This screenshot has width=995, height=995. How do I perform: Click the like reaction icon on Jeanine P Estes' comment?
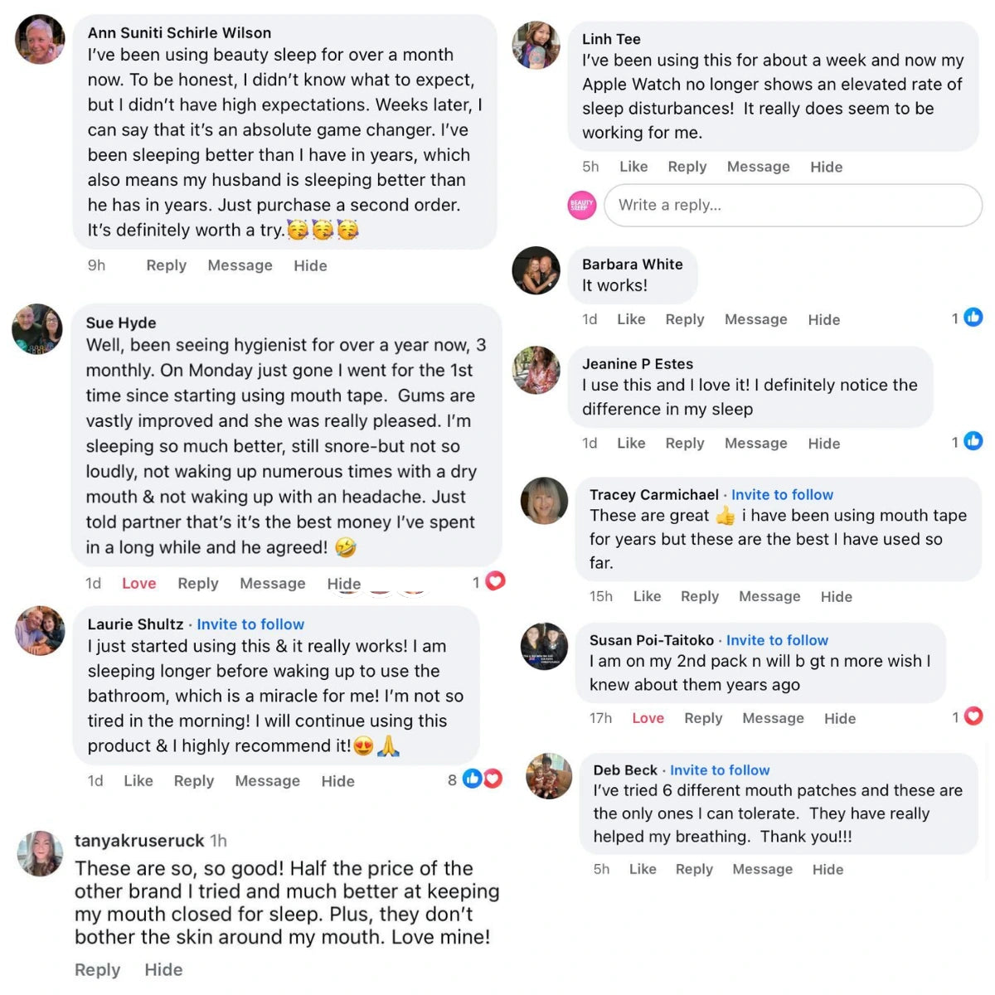pyautogui.click(x=973, y=441)
